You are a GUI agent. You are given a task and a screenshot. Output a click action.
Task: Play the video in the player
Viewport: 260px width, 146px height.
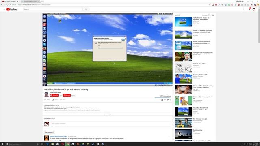click(107, 49)
